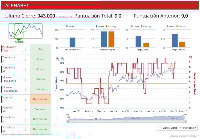Click the Puntuación Anterior score 9,0

pos(185,16)
